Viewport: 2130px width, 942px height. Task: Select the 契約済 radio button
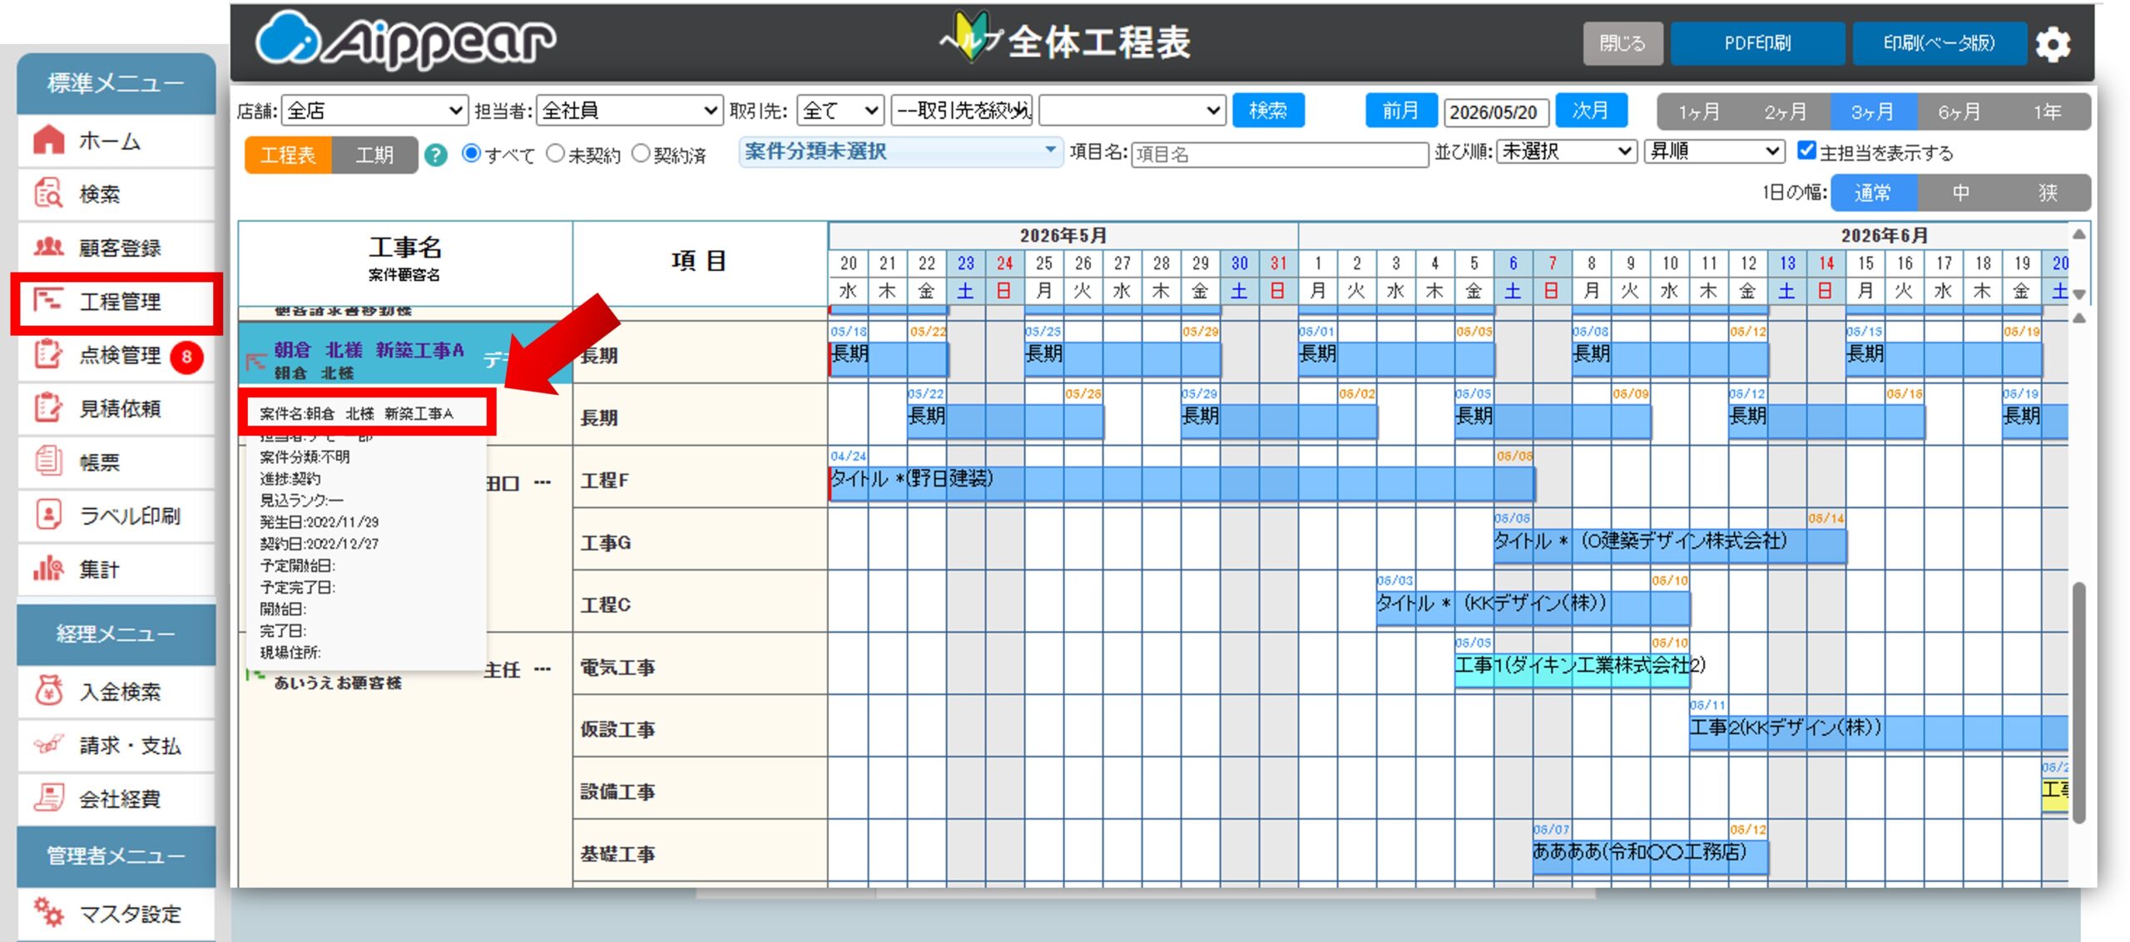[640, 153]
